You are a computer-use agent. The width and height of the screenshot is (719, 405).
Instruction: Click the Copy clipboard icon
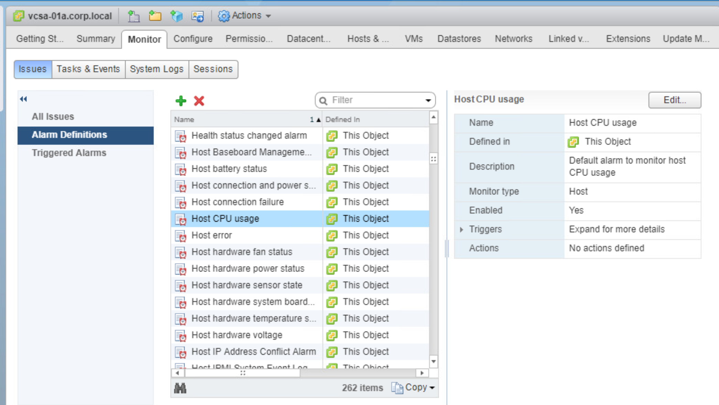(397, 388)
